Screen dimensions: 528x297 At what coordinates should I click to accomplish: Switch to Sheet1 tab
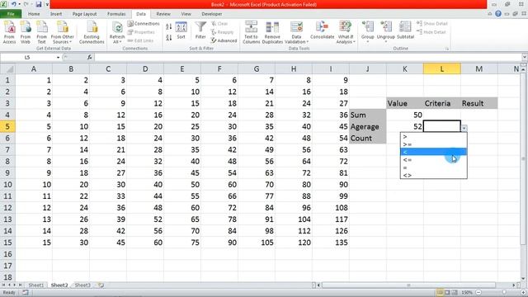36,285
